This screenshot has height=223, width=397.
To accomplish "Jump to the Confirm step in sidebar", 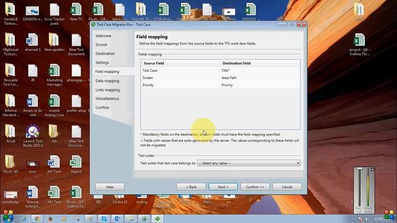I will (102, 107).
